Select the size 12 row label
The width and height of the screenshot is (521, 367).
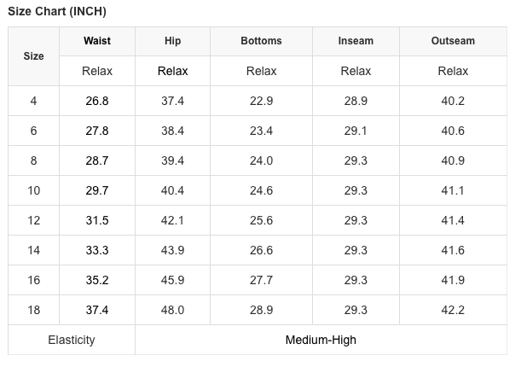click(34, 220)
